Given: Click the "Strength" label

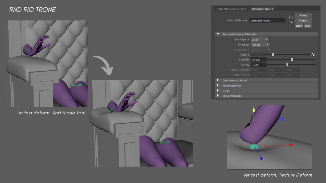Looking at the screenshot, I should (x=243, y=60).
